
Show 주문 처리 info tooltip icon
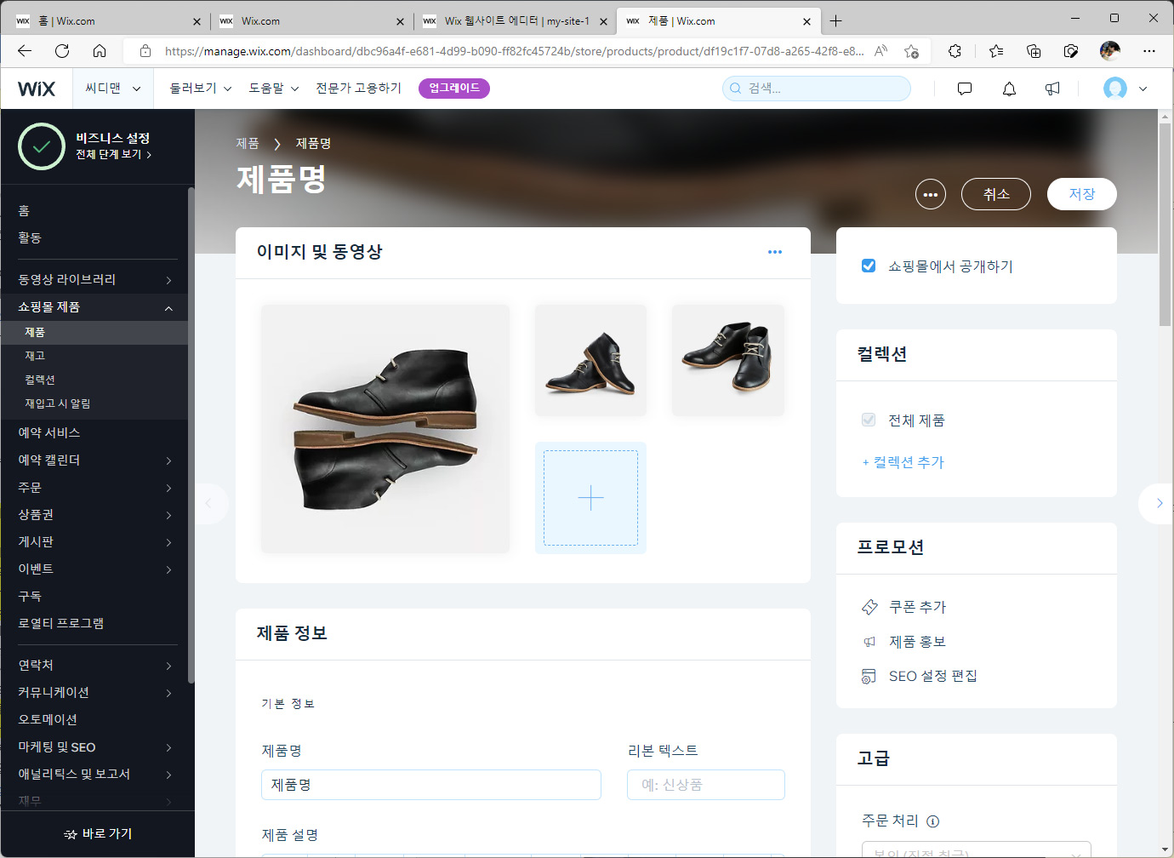tap(932, 821)
